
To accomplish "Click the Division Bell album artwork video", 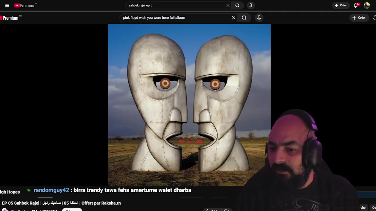I will tap(189, 105).
